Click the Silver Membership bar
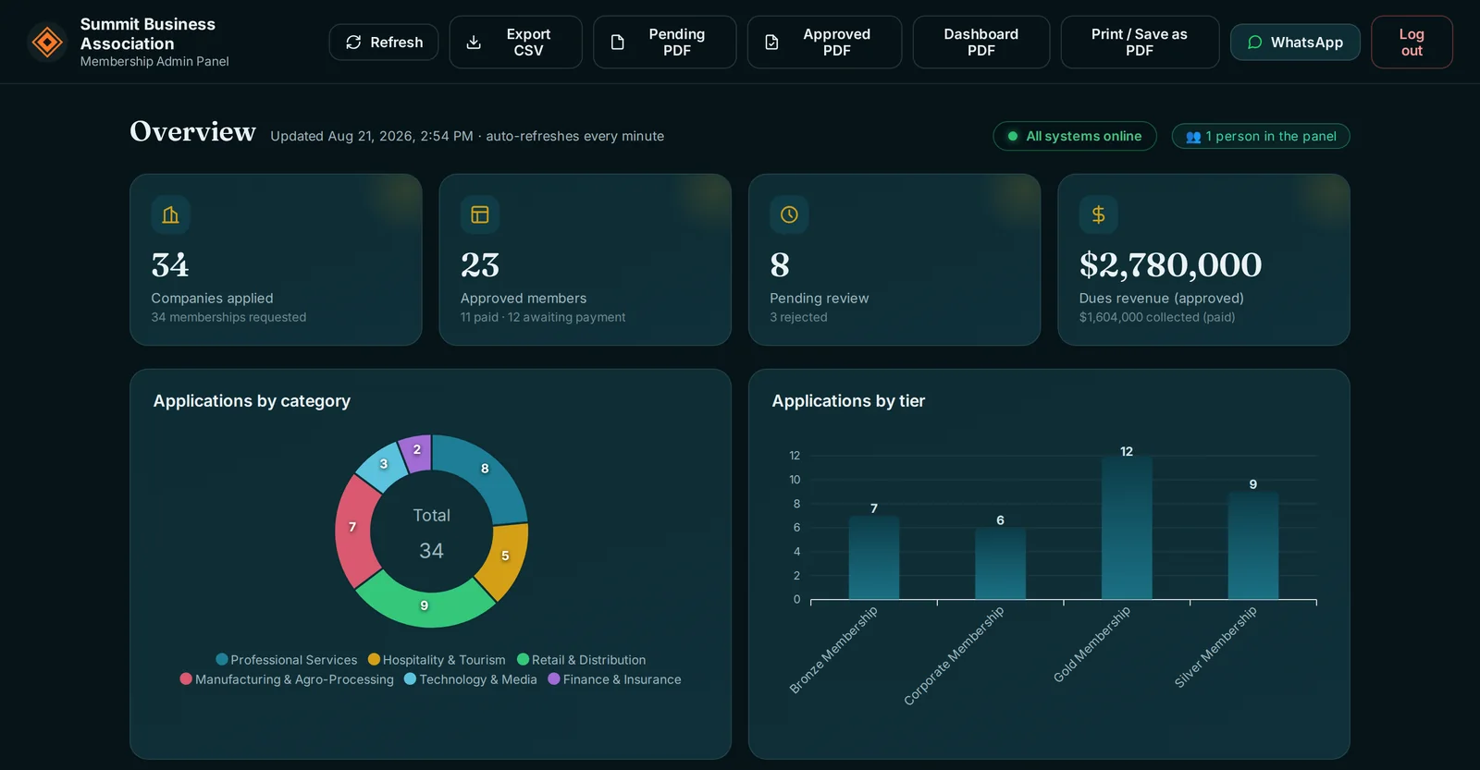The width and height of the screenshot is (1480, 770). coord(1253,546)
